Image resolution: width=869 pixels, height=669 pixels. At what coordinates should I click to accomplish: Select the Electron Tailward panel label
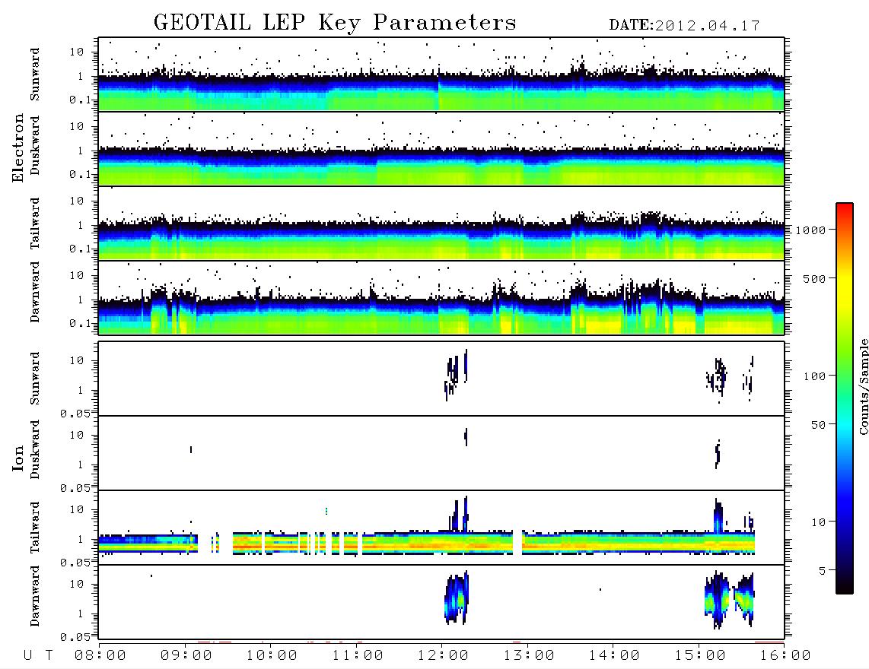pyautogui.click(x=35, y=224)
